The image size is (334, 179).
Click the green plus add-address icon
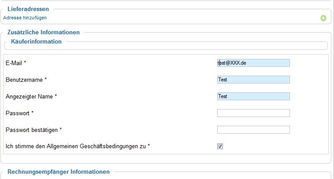point(323,18)
